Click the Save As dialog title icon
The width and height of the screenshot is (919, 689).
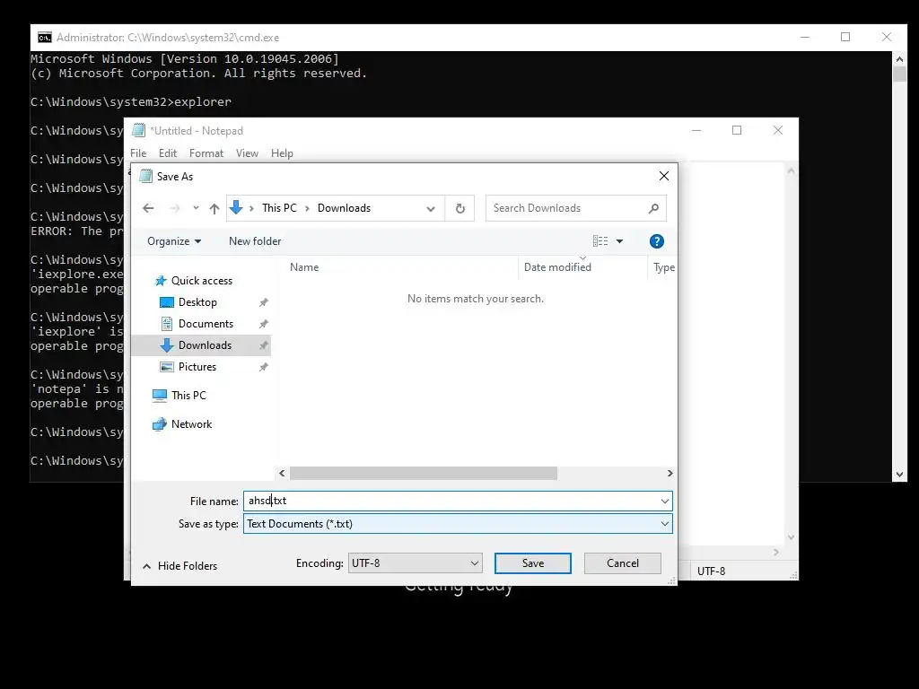click(x=146, y=177)
